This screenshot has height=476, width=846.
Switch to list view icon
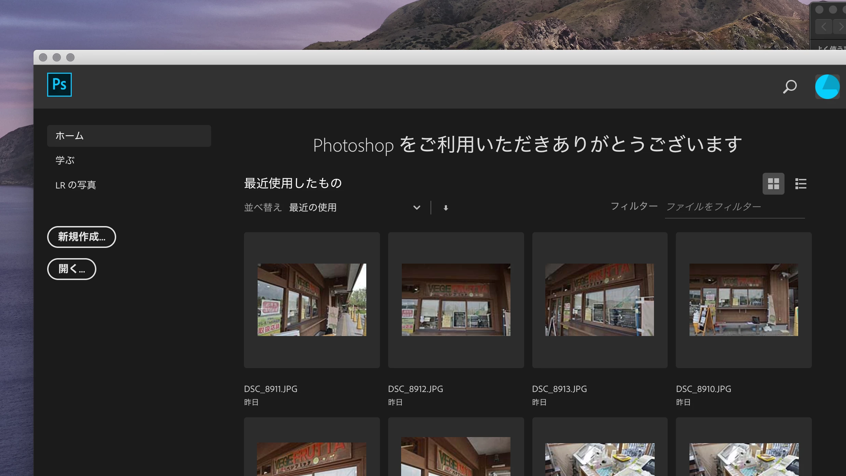click(801, 184)
